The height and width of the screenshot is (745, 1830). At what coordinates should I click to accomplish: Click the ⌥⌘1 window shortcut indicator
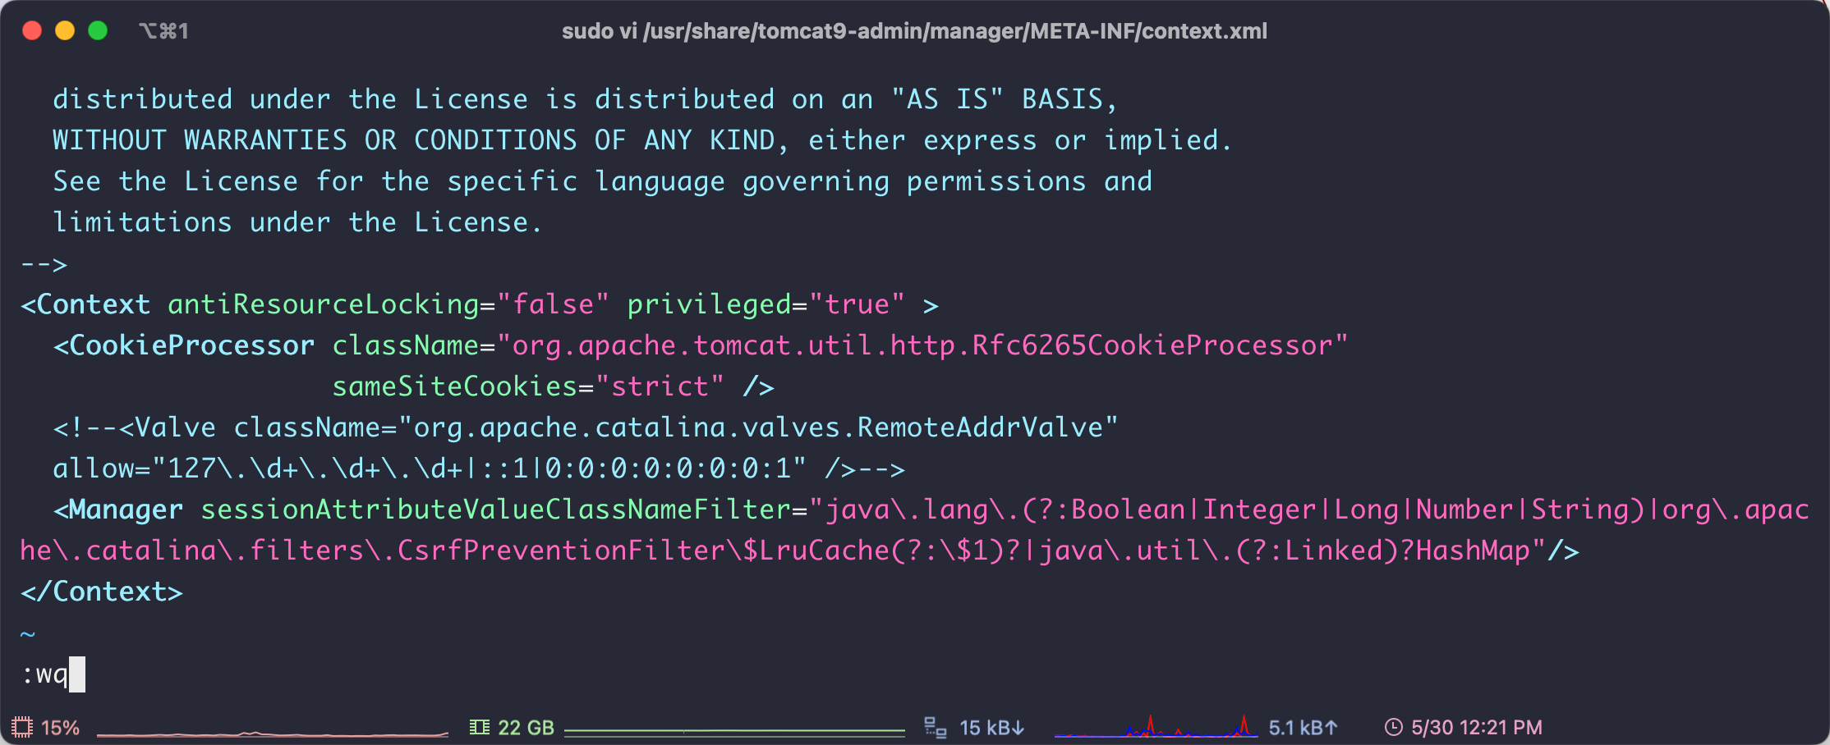(163, 31)
